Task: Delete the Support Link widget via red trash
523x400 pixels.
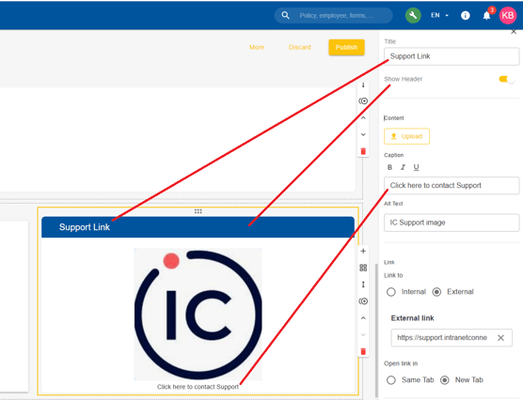Action: tap(363, 351)
